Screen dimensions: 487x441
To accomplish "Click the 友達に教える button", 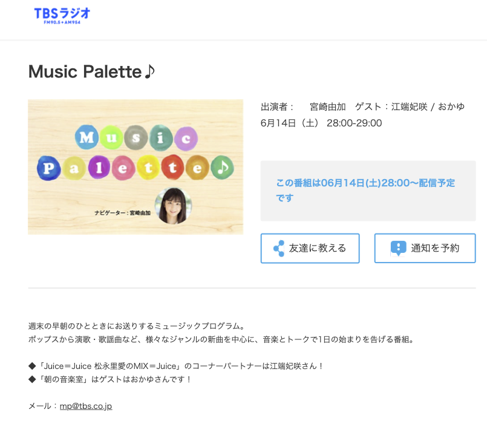I will pos(310,249).
